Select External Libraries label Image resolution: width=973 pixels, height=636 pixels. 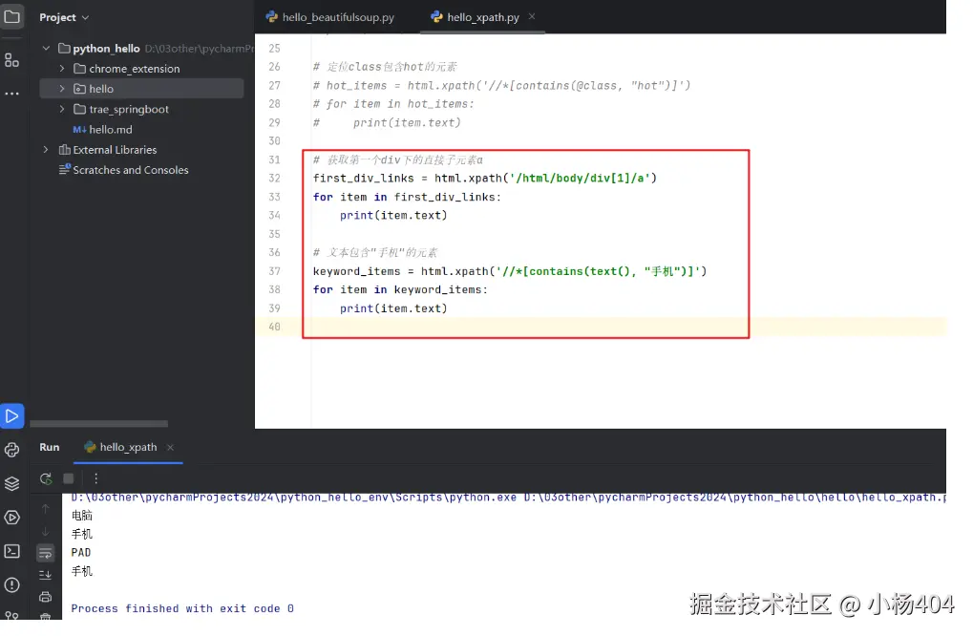[x=115, y=150]
